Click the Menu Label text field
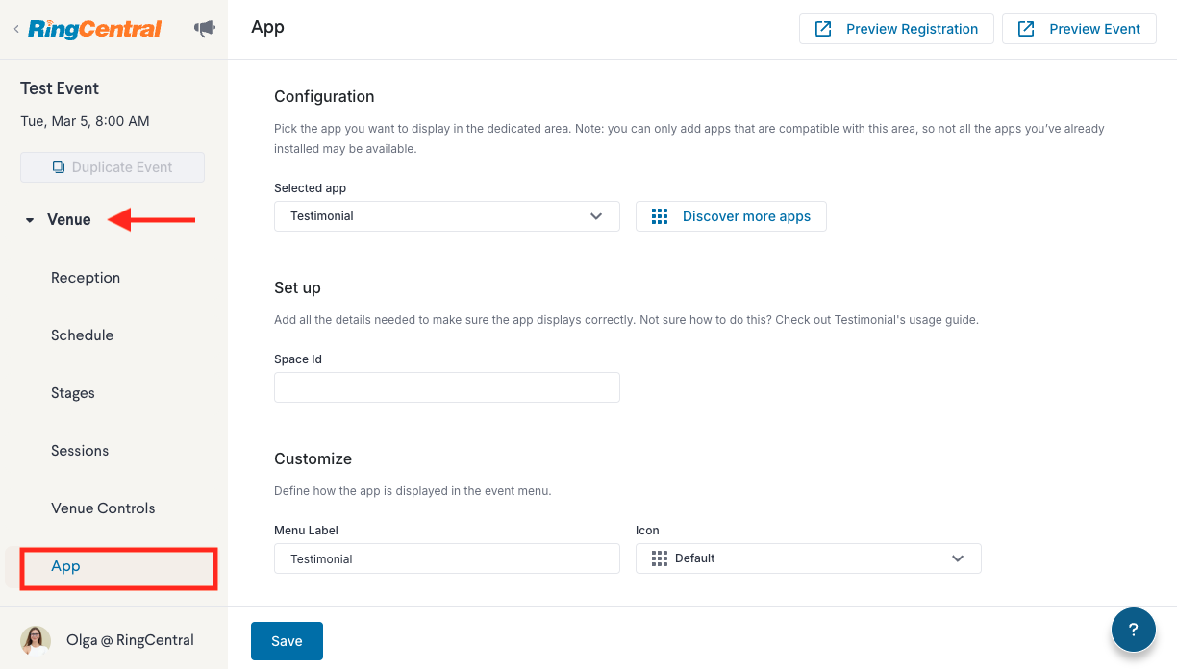The height and width of the screenshot is (669, 1177). tap(447, 558)
